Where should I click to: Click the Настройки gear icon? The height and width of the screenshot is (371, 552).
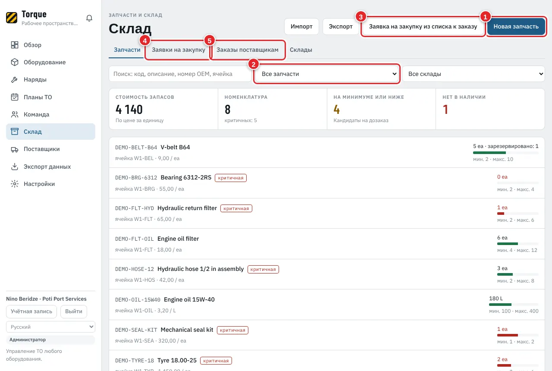(x=15, y=184)
